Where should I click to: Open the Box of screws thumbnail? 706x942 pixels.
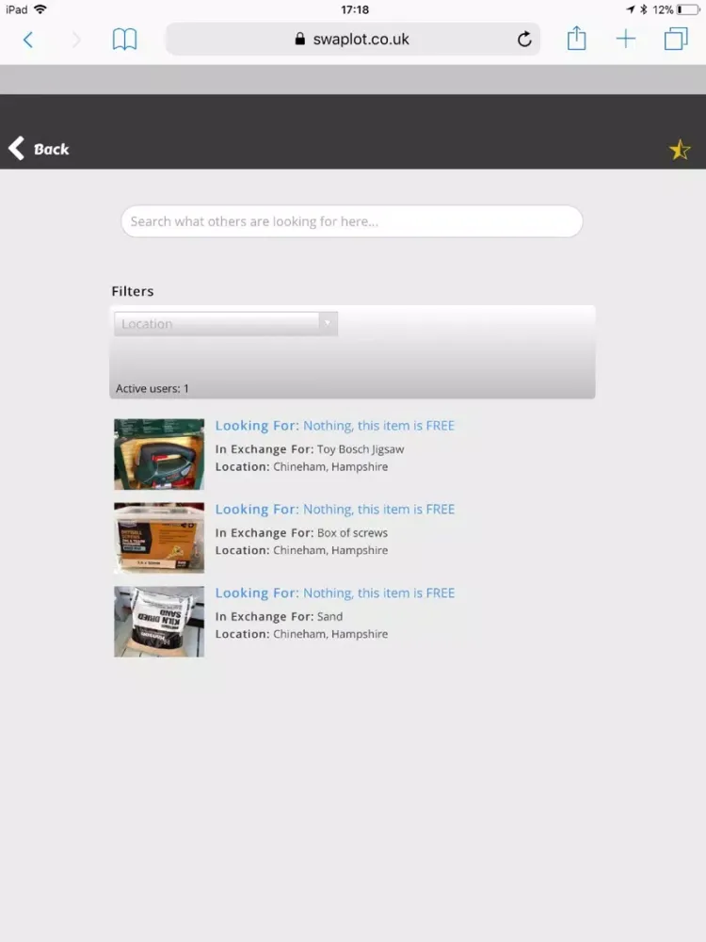click(159, 538)
